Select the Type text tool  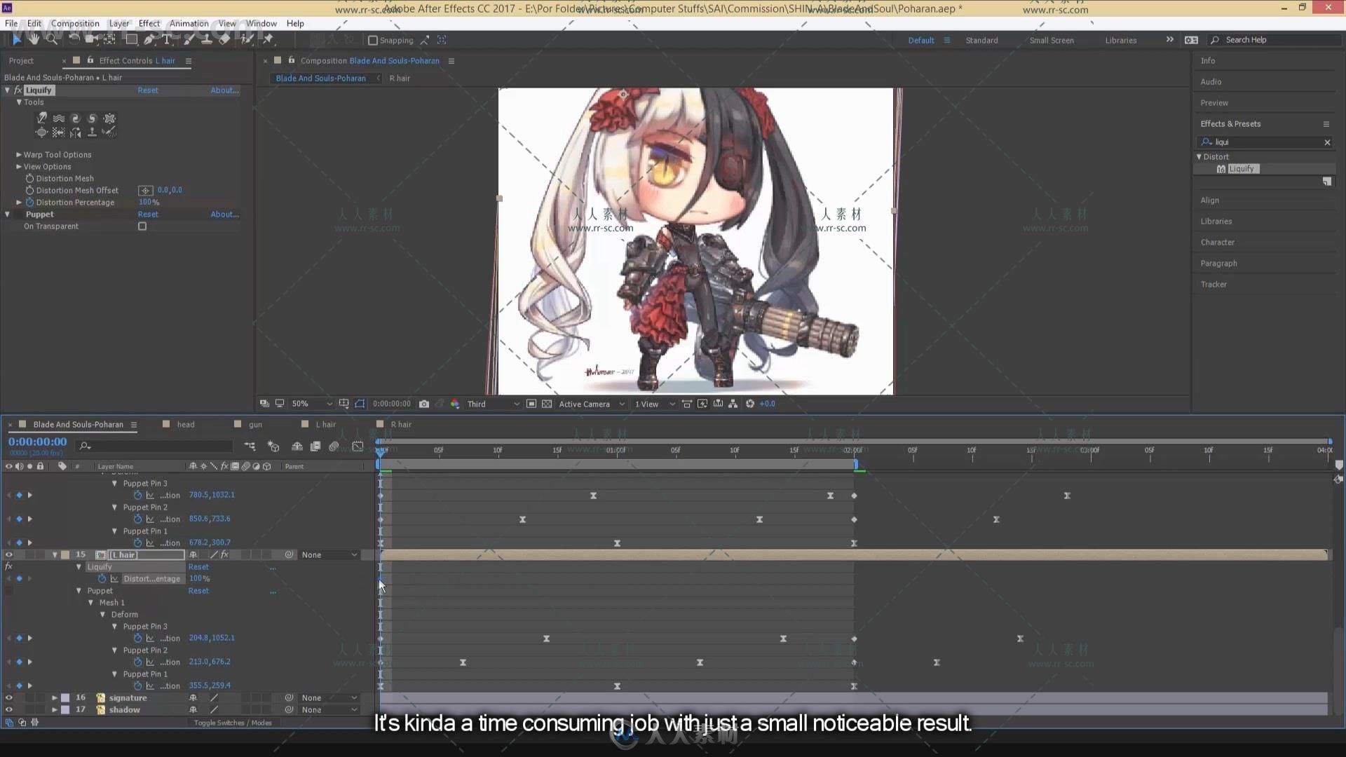[x=168, y=40]
